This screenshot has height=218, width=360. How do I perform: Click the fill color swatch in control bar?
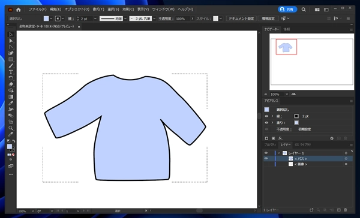46,19
